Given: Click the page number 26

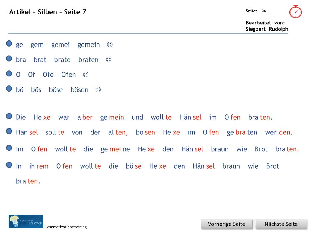Looking at the screenshot, I should pos(264,11).
